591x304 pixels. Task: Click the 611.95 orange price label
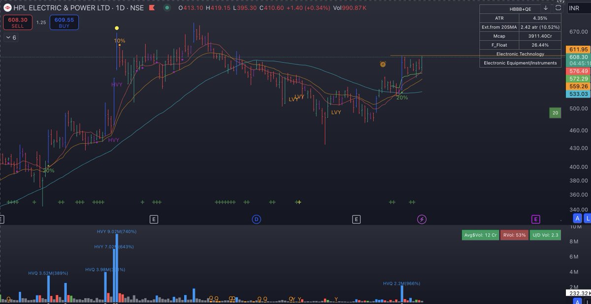click(579, 50)
